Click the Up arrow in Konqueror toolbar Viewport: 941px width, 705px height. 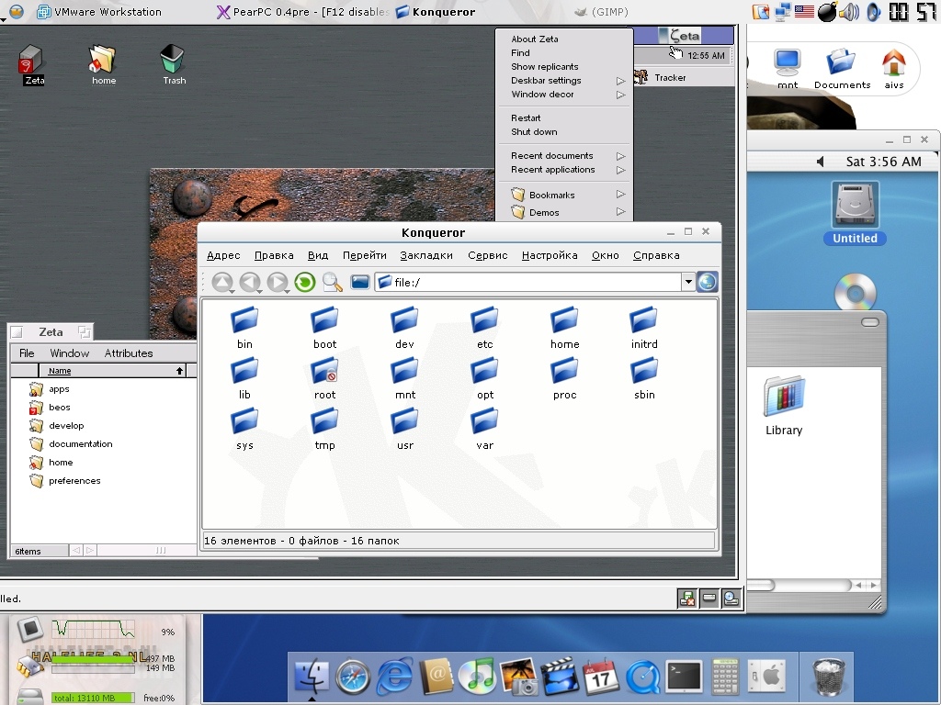pos(222,282)
